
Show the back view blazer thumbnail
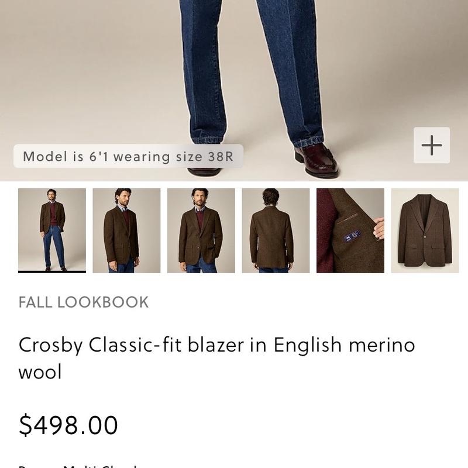click(x=276, y=230)
